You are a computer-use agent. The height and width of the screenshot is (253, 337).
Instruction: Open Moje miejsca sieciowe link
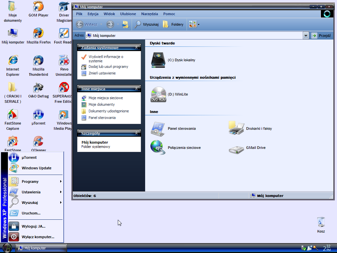pos(106,98)
